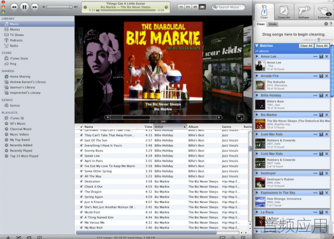Switch to Cover Flow view button

pos(202,7)
